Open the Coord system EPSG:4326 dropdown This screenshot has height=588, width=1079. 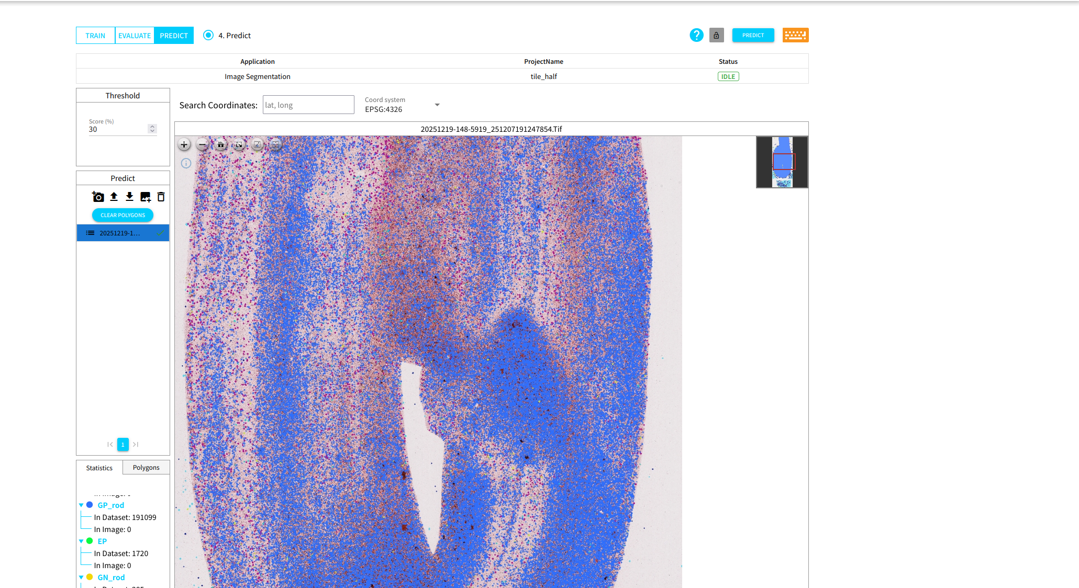(x=437, y=105)
